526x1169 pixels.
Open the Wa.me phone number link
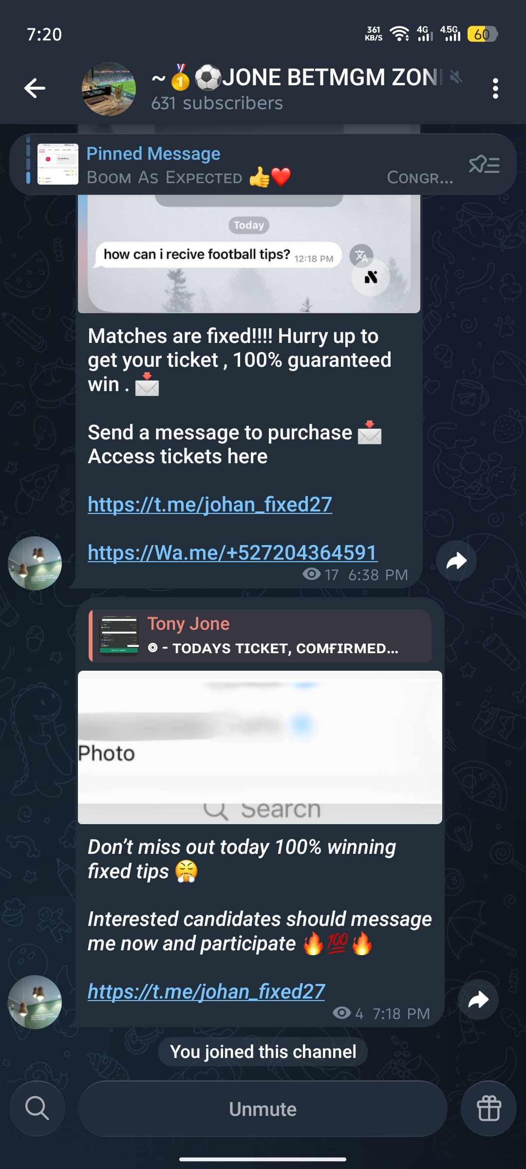coord(233,553)
